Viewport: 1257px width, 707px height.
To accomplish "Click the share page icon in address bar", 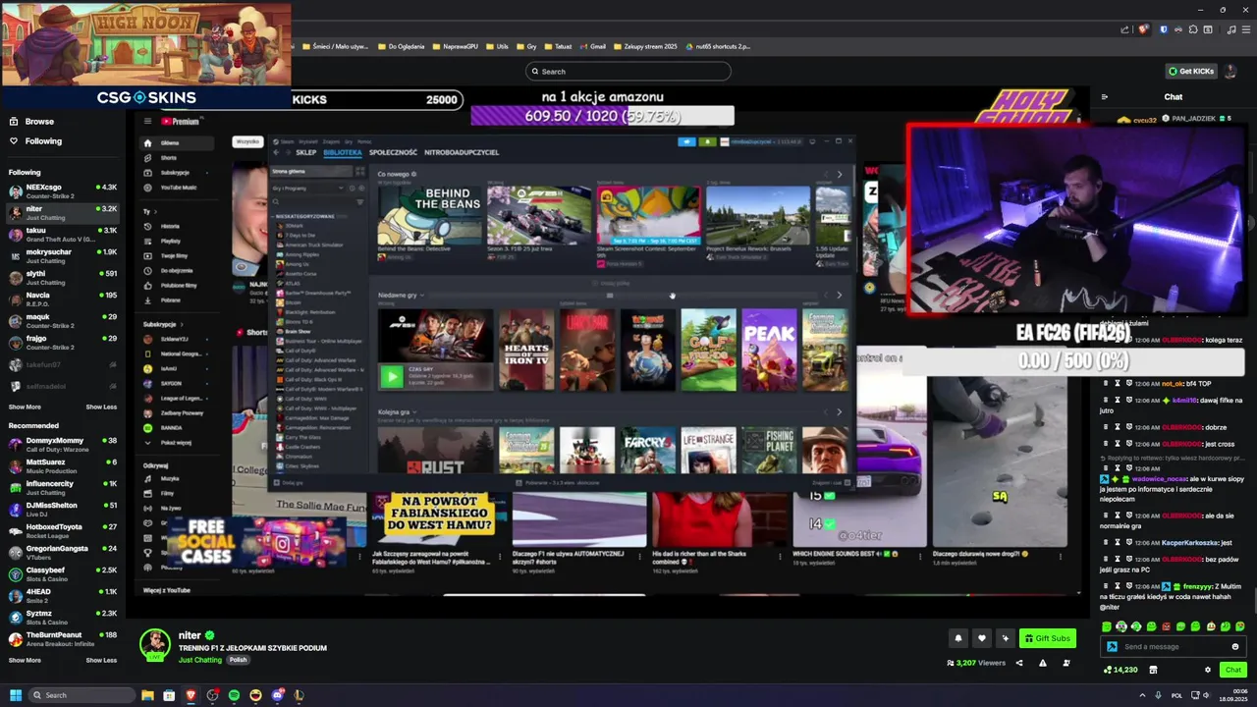I will [x=1125, y=29].
